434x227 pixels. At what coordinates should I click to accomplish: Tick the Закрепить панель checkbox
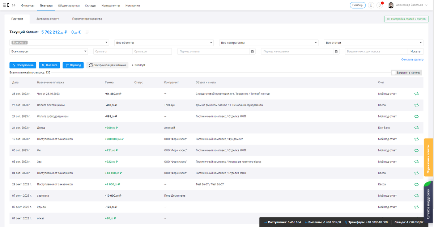(394, 72)
